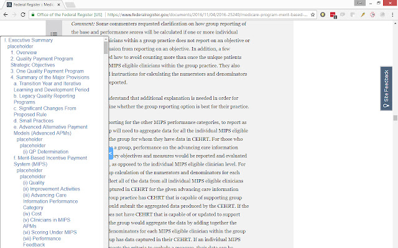The width and height of the screenshot is (398, 248).
Task: Click the address bar URL field
Action: click(207, 15)
